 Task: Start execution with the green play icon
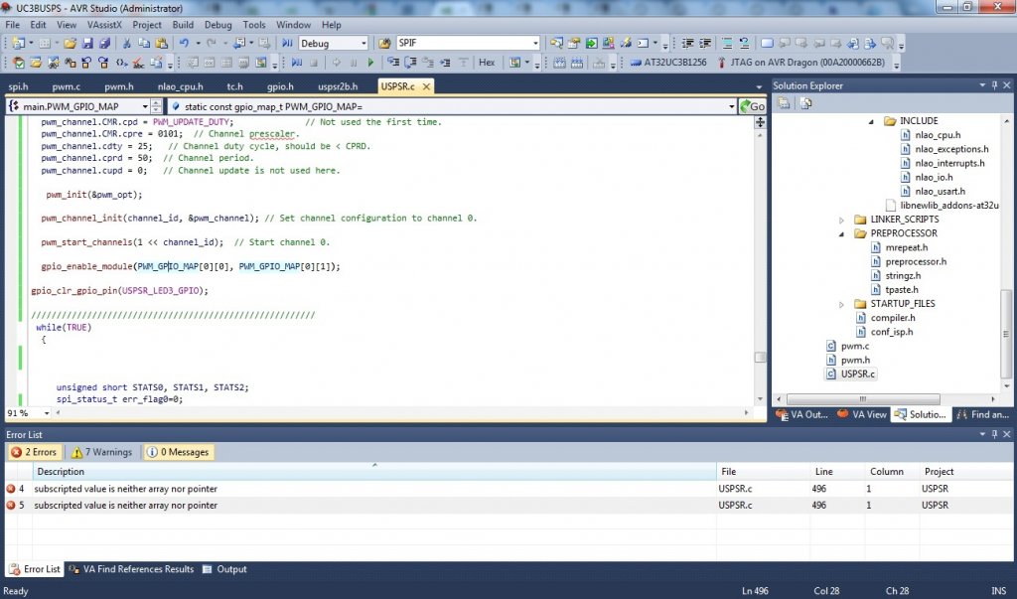click(x=370, y=63)
